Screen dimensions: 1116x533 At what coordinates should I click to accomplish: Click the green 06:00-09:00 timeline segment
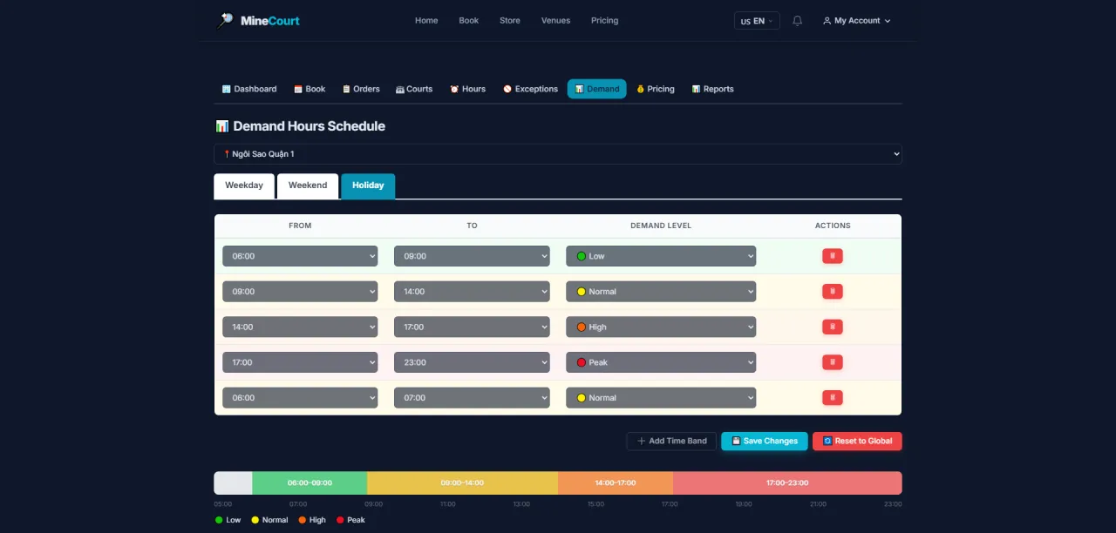click(x=310, y=482)
